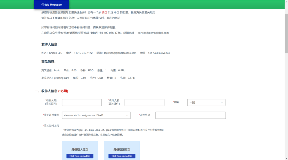Click the book unit price 5.00
The image size is (288, 160).
pos(74,70)
